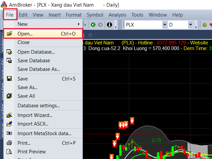
Task: Click the Save All stacked disks icon
Action: tap(9, 96)
